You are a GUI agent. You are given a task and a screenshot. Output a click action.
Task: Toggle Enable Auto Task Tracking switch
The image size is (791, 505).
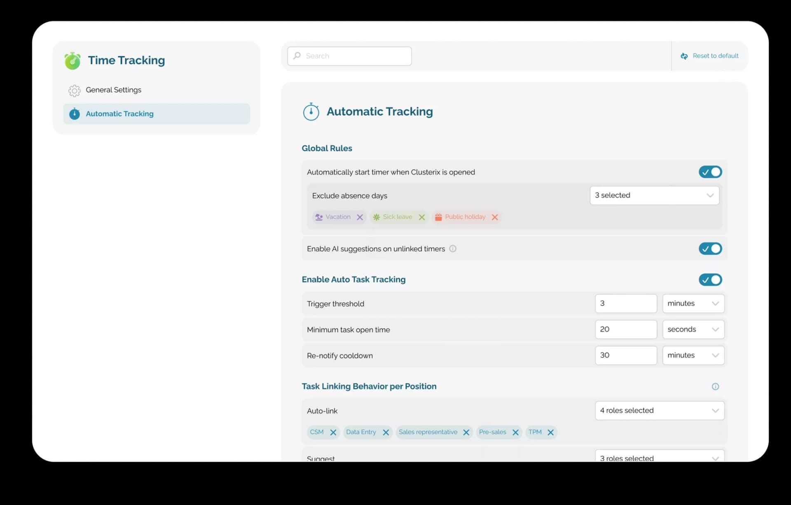pos(710,280)
